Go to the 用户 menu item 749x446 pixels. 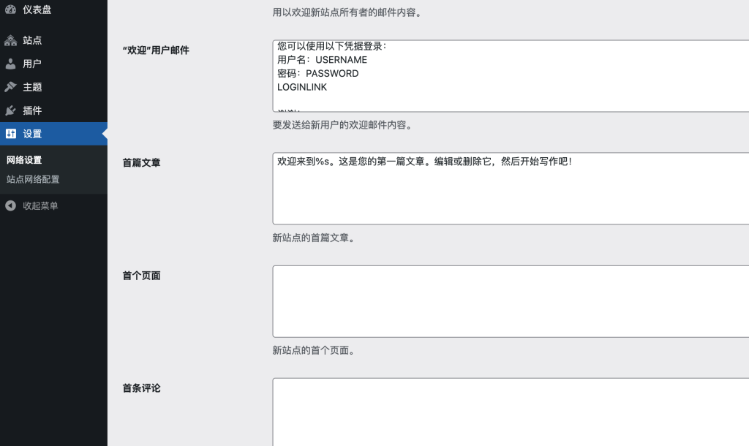32,64
